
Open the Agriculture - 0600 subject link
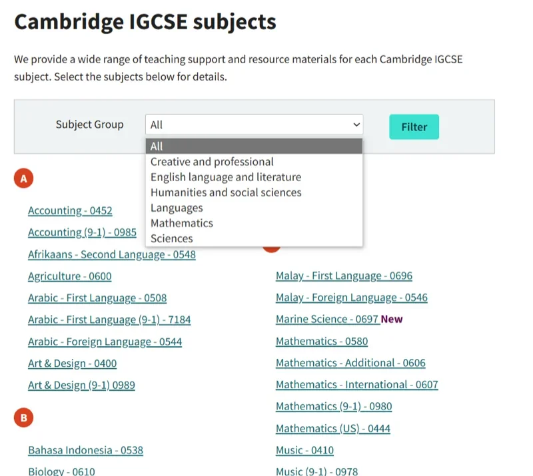[70, 276]
